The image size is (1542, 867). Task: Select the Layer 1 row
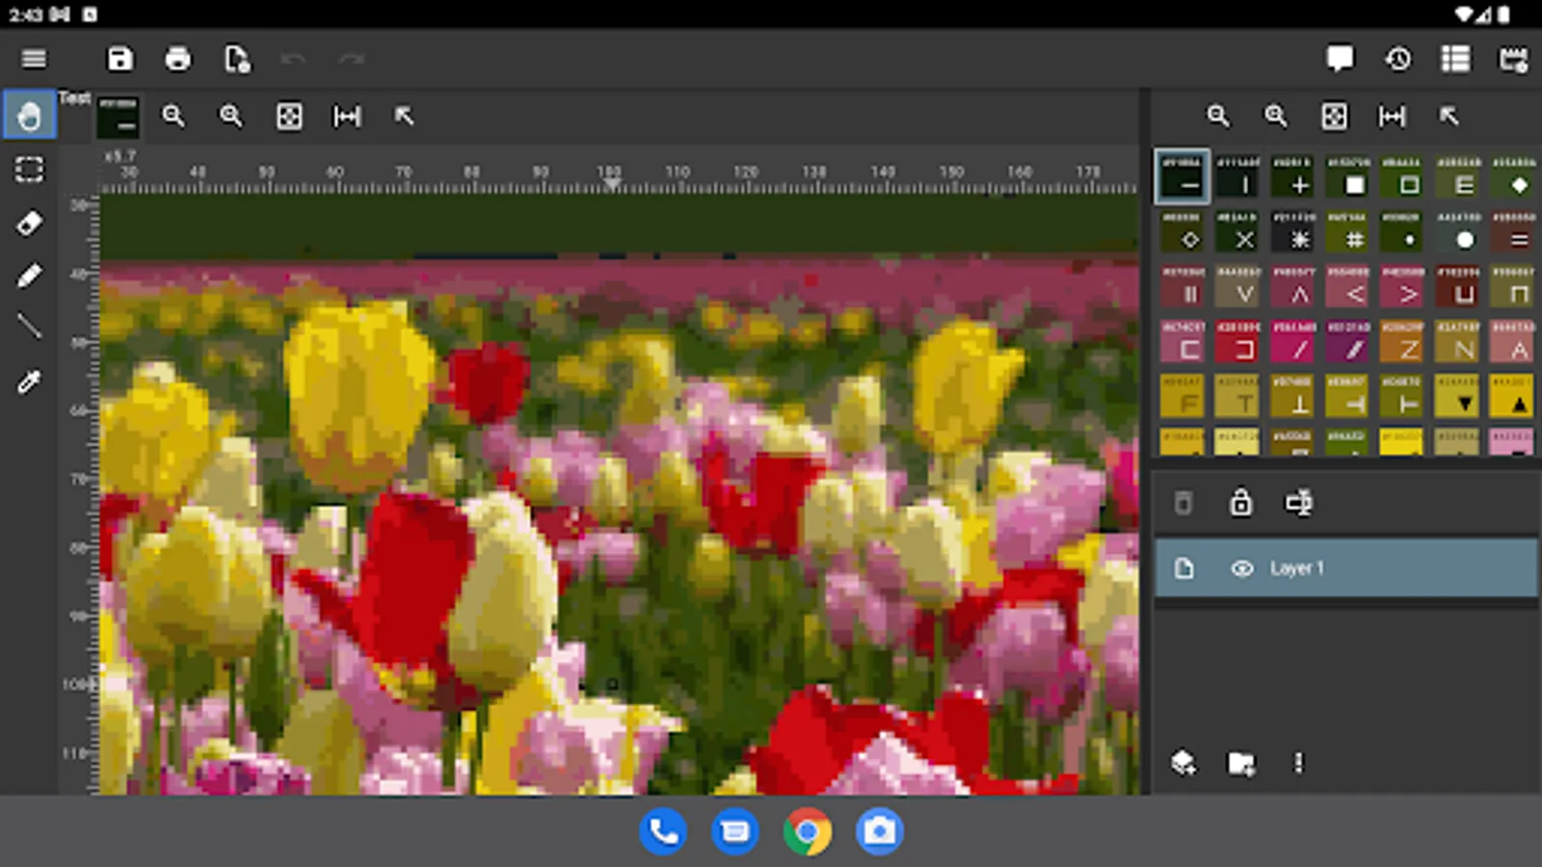tap(1397, 568)
